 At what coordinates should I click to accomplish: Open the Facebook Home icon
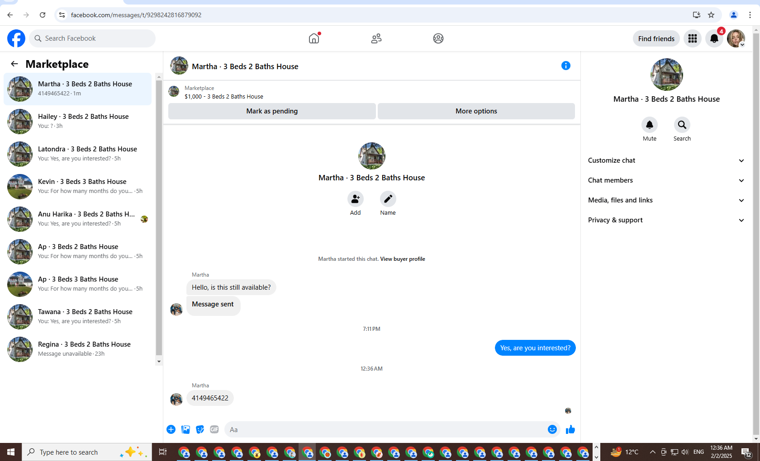click(314, 38)
